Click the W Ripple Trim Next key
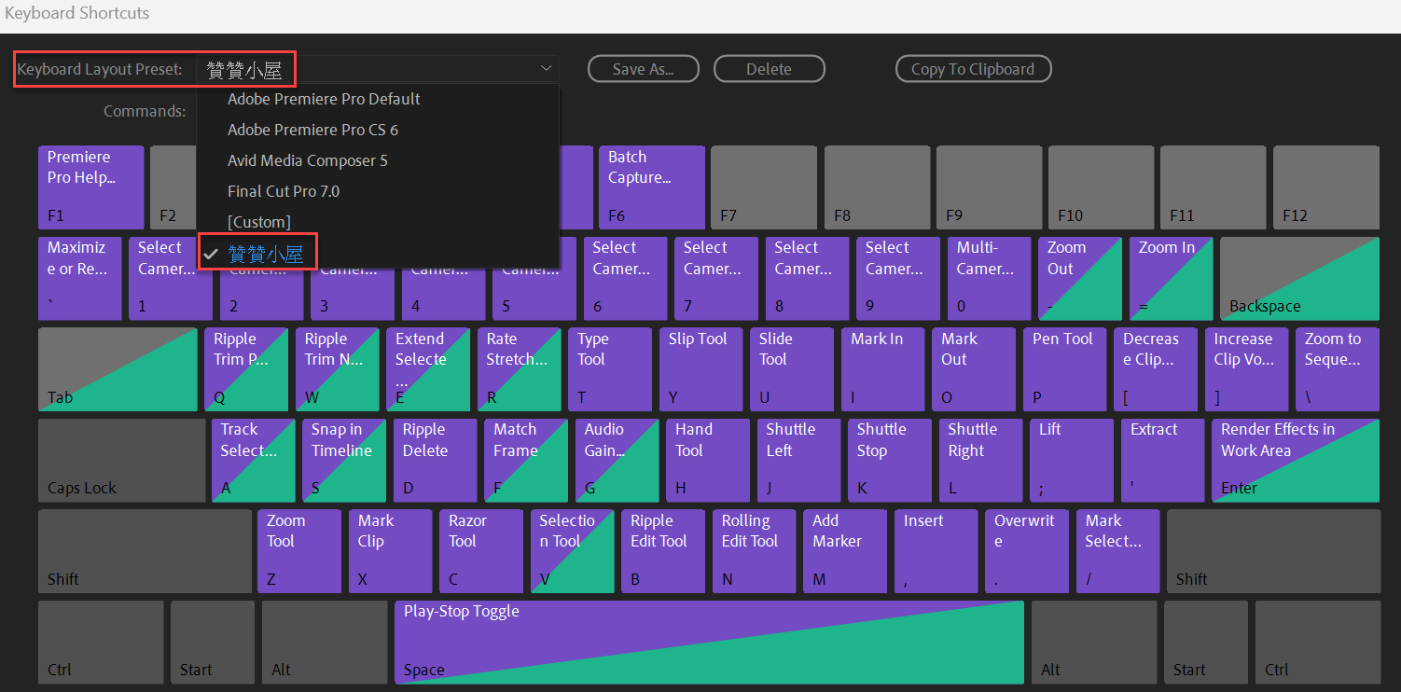This screenshot has width=1401, height=692. point(338,369)
